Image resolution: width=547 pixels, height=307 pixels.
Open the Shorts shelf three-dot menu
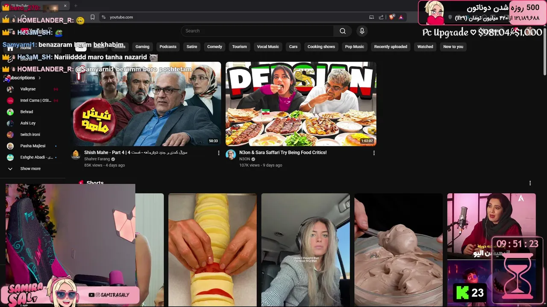tap(530, 183)
